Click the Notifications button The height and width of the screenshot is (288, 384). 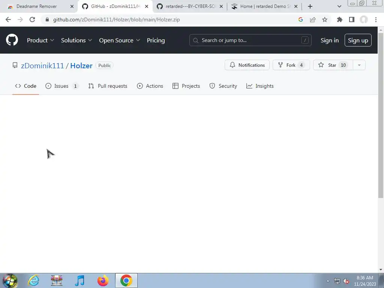coord(247,65)
